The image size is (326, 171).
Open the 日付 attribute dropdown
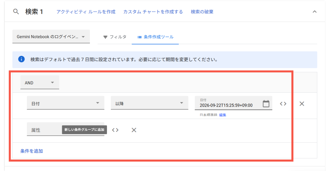click(66, 103)
